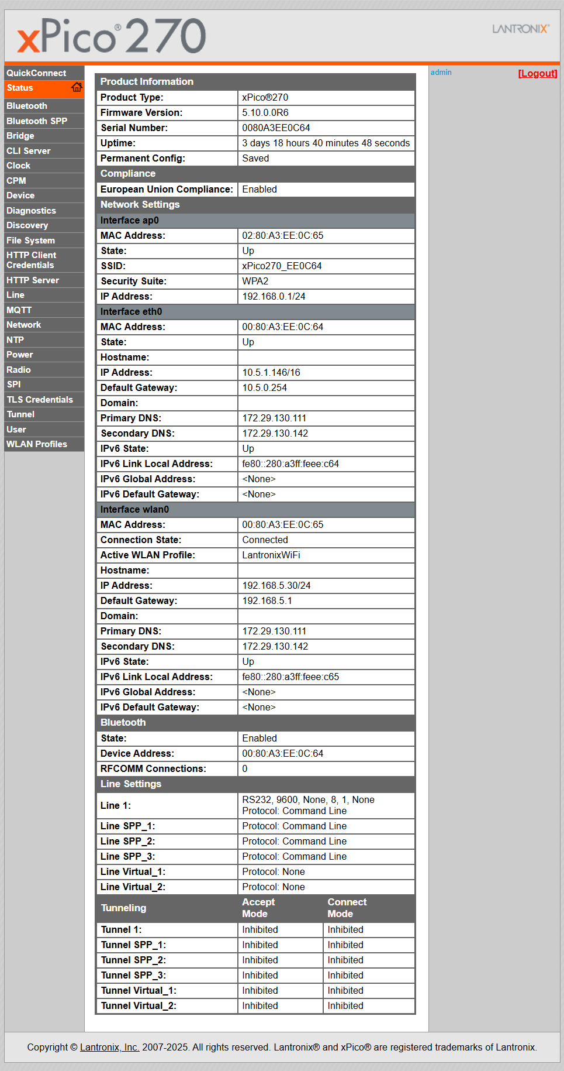Click the RFCOMM Connections value 0
This screenshot has width=564, height=1071.
[x=245, y=769]
